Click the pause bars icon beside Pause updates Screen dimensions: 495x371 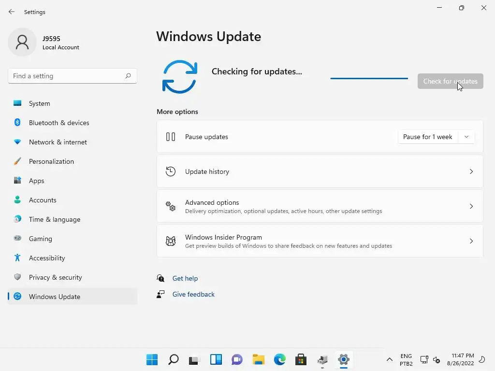pyautogui.click(x=171, y=137)
